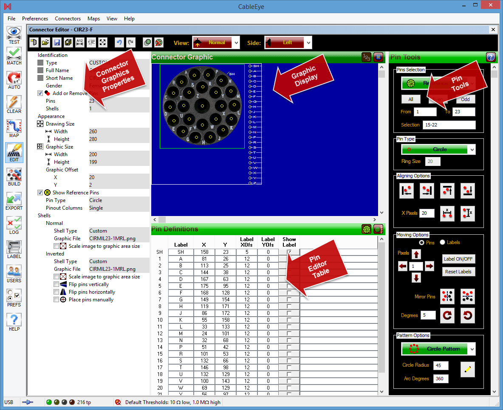Click the Circle Radius input field
This screenshot has height=410, width=503.
pos(441,365)
